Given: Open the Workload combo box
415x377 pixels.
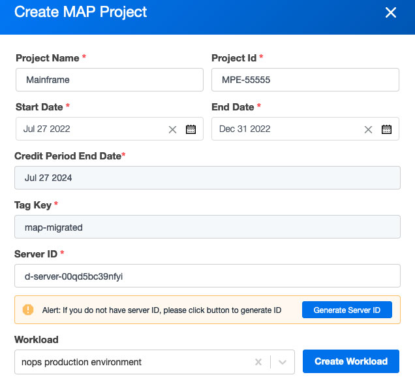Looking at the screenshot, I should pos(155,362).
